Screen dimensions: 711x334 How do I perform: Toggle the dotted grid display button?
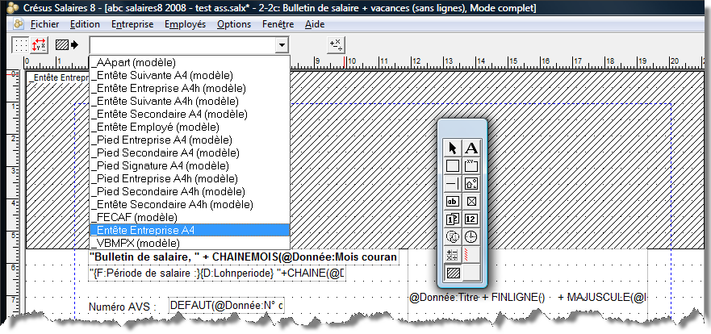click(x=20, y=45)
